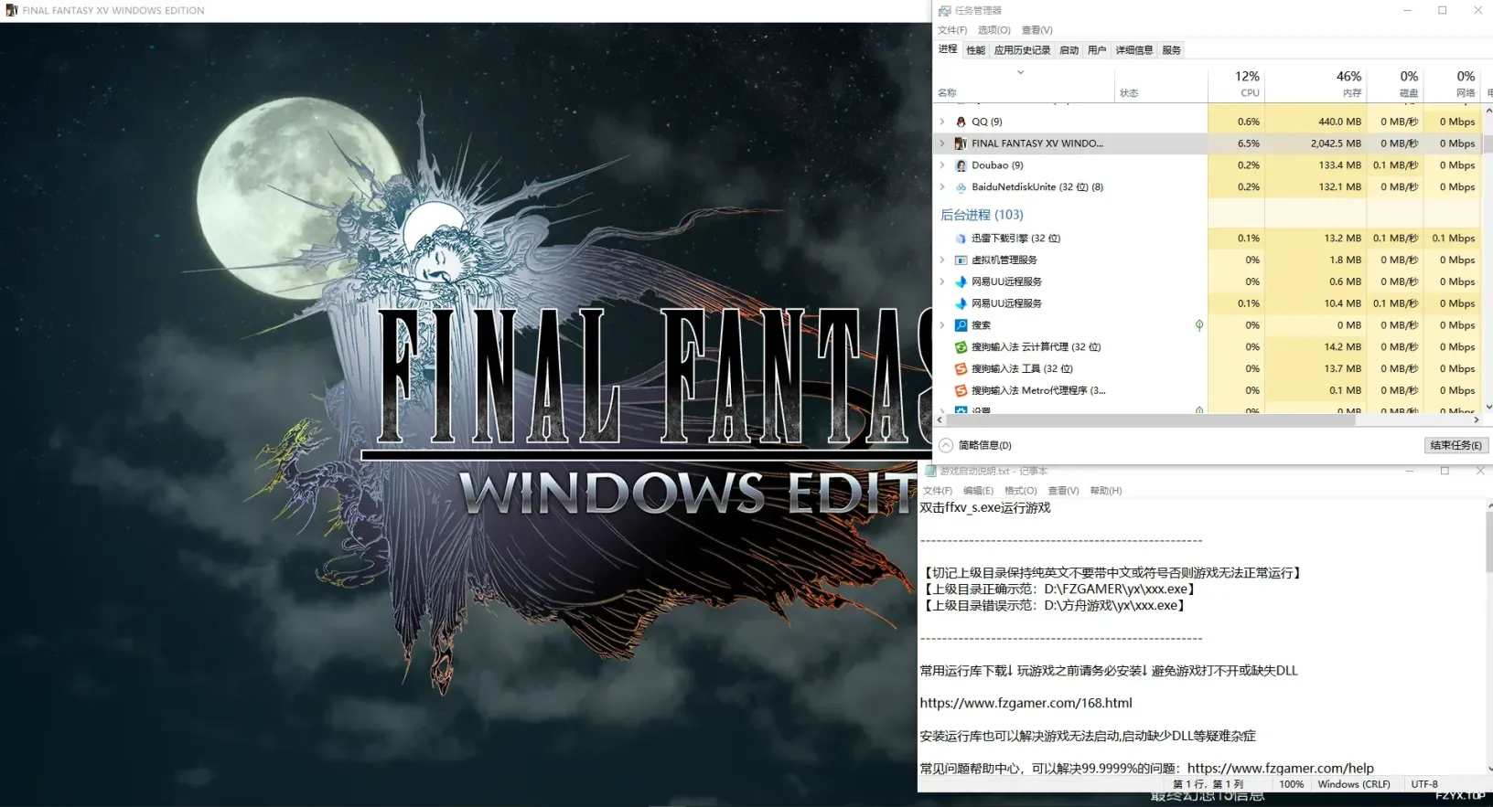Open Notepad 编辑(E) menu

tap(978, 491)
